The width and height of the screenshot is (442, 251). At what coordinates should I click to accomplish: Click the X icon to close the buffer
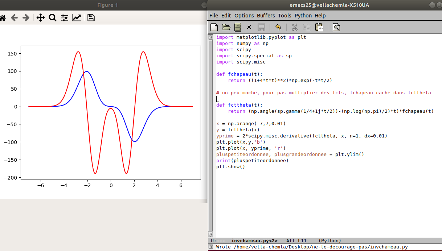[x=249, y=27]
